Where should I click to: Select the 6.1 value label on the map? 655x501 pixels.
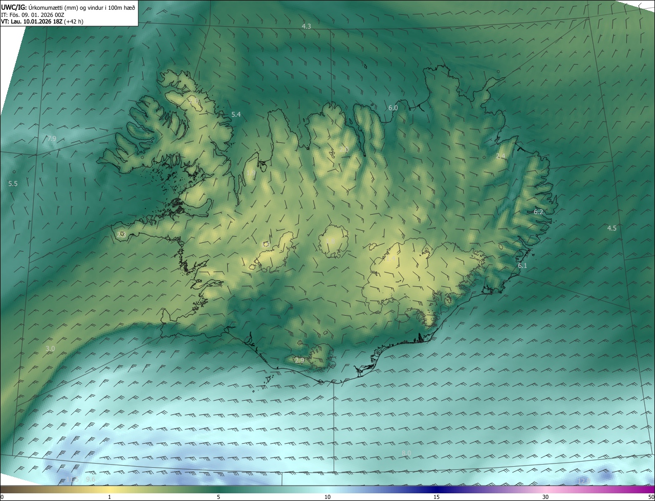coord(522,265)
